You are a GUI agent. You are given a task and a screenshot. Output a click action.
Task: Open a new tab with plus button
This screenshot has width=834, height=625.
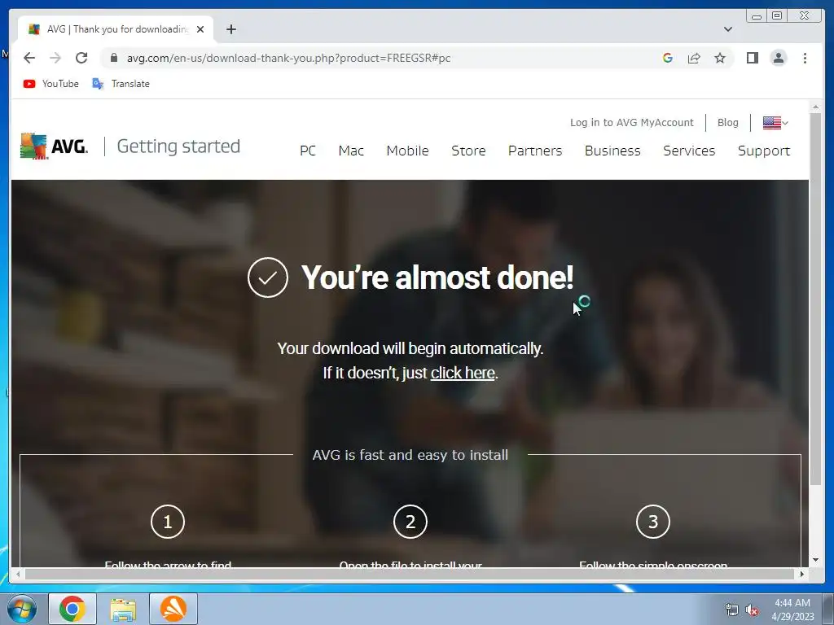tap(230, 29)
